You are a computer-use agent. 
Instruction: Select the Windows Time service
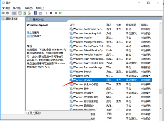point(110,76)
